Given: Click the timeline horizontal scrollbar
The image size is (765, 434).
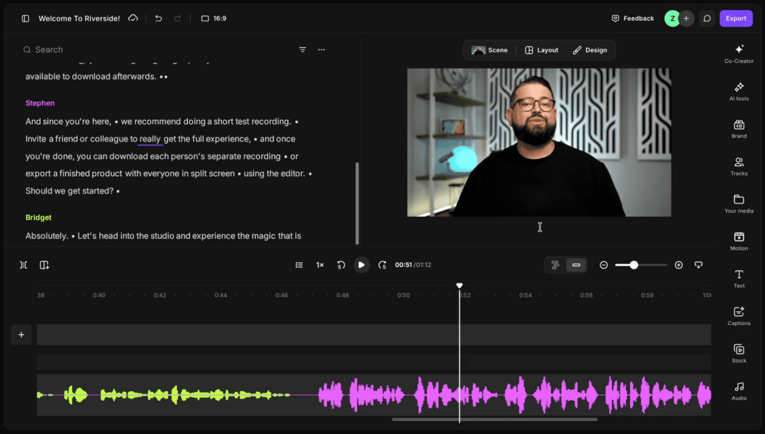Looking at the screenshot, I should point(494,419).
